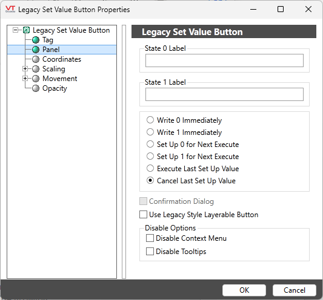The width and height of the screenshot is (323, 300).
Task: Expand the Movement tree node
Action: [25, 79]
